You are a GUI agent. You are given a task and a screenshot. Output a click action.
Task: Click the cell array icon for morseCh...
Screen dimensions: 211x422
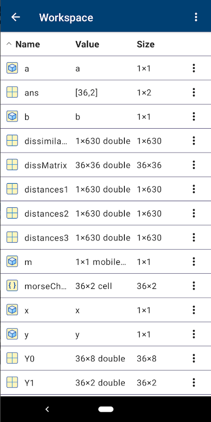[x=12, y=286]
